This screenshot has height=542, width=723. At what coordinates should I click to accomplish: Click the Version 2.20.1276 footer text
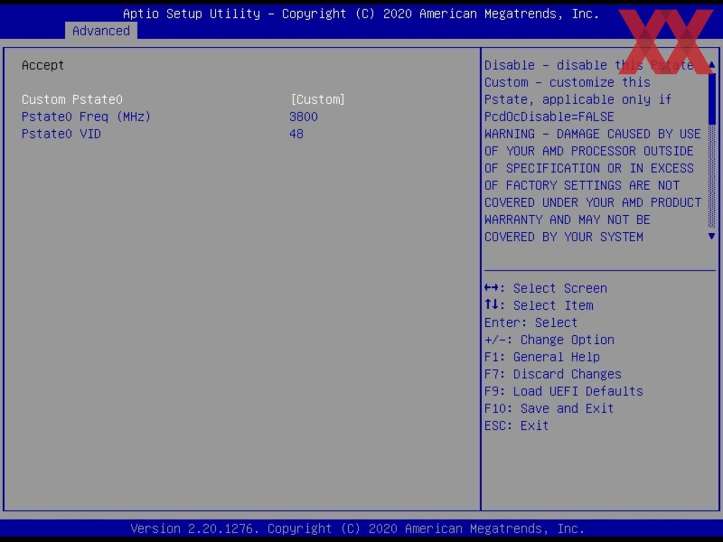(x=357, y=529)
